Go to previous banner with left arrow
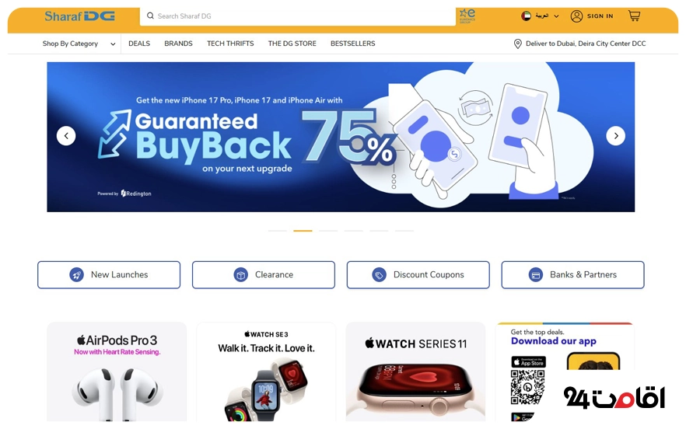This screenshot has height=429, width=686. point(66,136)
